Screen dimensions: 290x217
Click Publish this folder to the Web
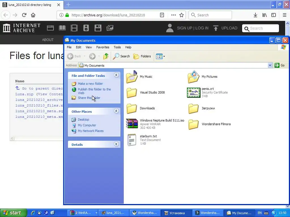coord(94,91)
